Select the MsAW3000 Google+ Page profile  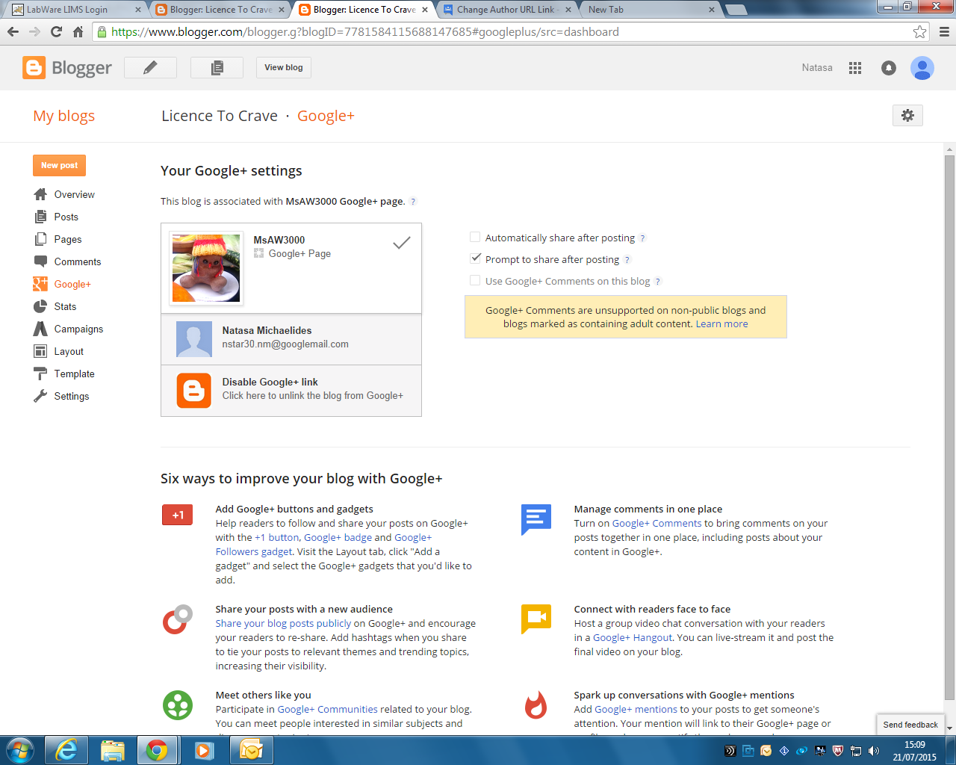point(291,268)
